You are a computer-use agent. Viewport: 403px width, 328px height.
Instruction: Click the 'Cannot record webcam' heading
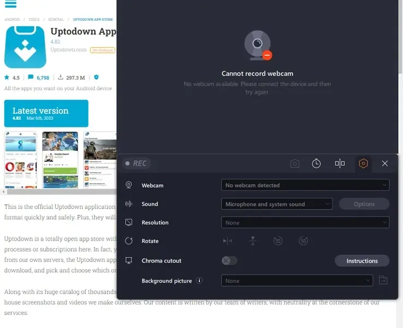pyautogui.click(x=257, y=74)
